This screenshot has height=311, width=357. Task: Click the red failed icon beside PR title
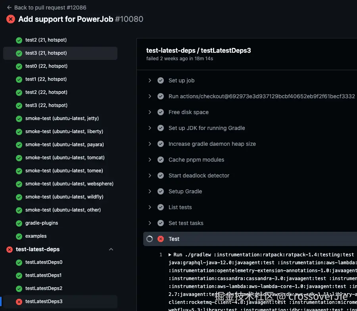click(x=11, y=19)
